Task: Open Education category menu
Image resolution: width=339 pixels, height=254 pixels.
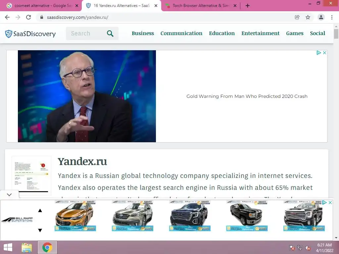Action: click(x=222, y=33)
